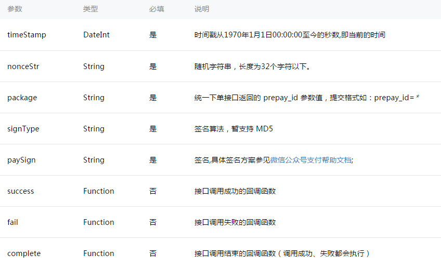
Task: Select the complete parameter name
Action: (x=24, y=253)
